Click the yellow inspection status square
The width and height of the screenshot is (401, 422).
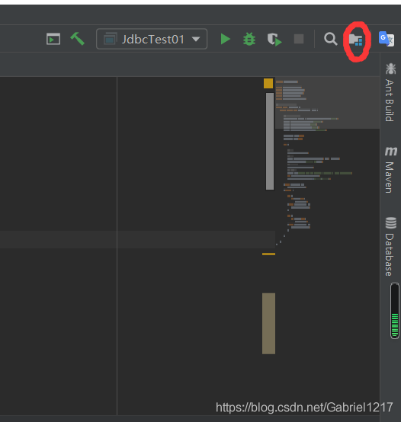pos(268,84)
